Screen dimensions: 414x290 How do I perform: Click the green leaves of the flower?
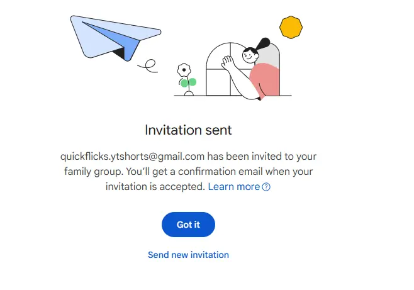pyautogui.click(x=188, y=82)
